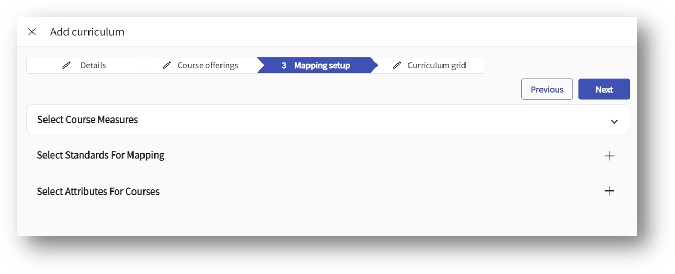Click the pencil icon beside Details
The image size is (675, 274).
(x=67, y=65)
